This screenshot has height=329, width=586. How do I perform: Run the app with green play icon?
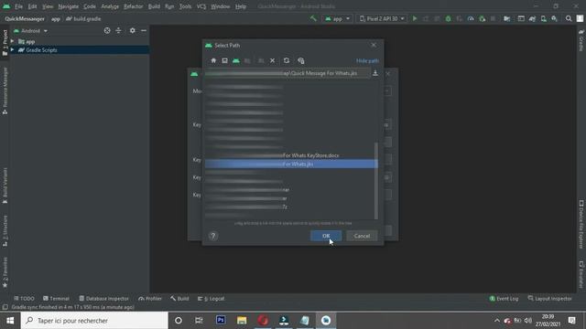point(415,18)
